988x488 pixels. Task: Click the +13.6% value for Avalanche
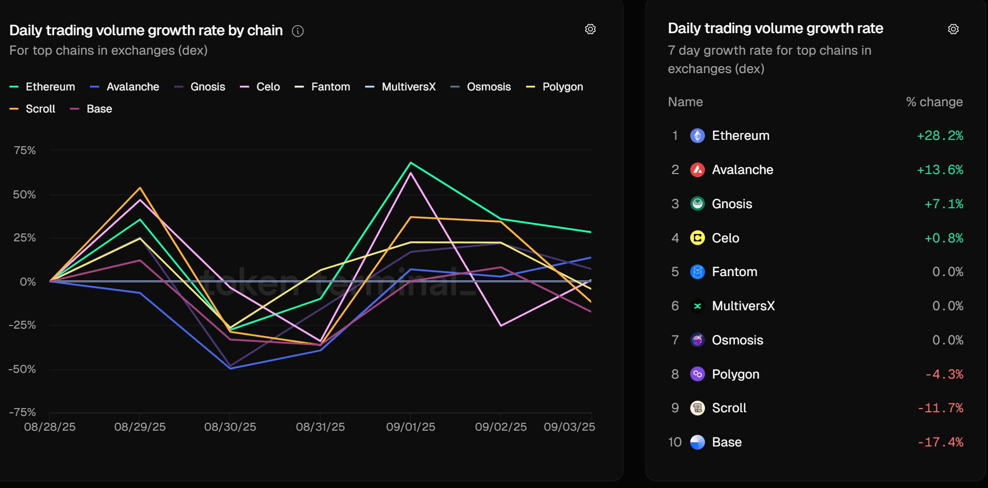(x=940, y=170)
